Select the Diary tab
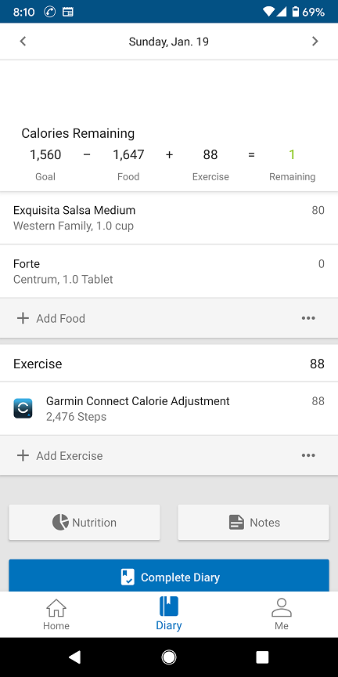The image size is (338, 677). (x=168, y=614)
